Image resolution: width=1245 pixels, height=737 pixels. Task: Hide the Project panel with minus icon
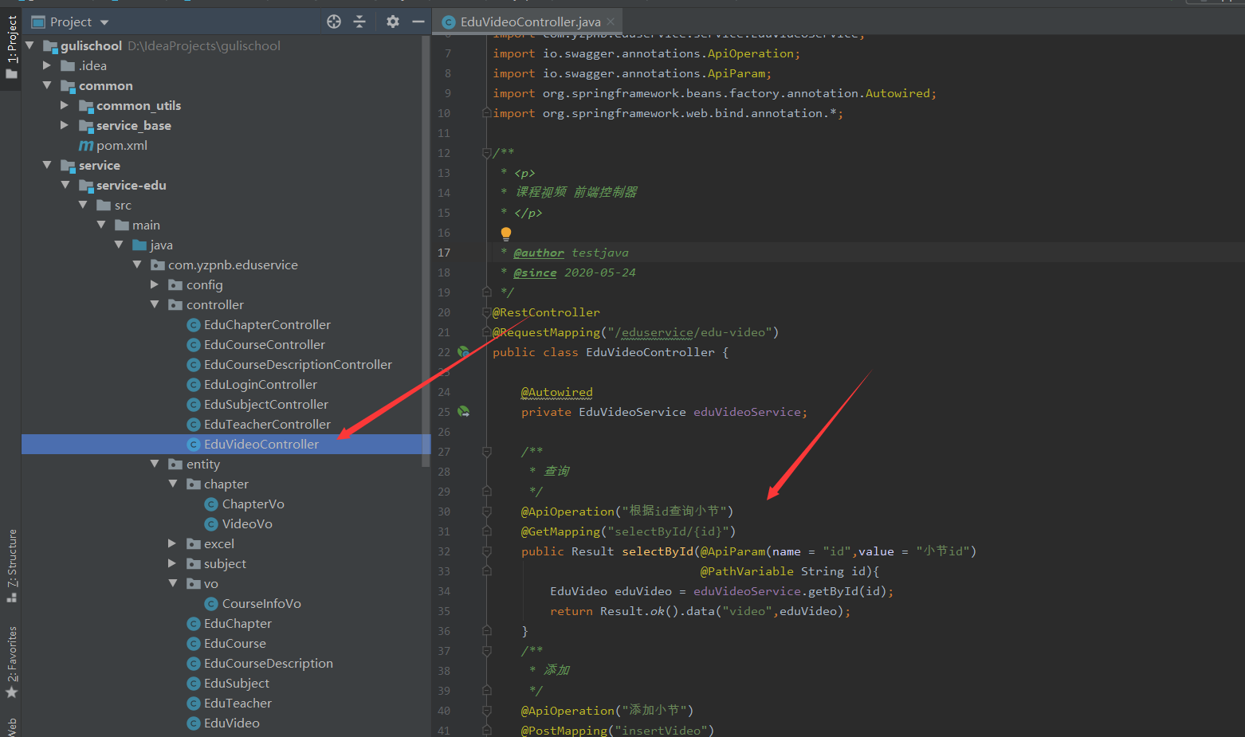418,22
